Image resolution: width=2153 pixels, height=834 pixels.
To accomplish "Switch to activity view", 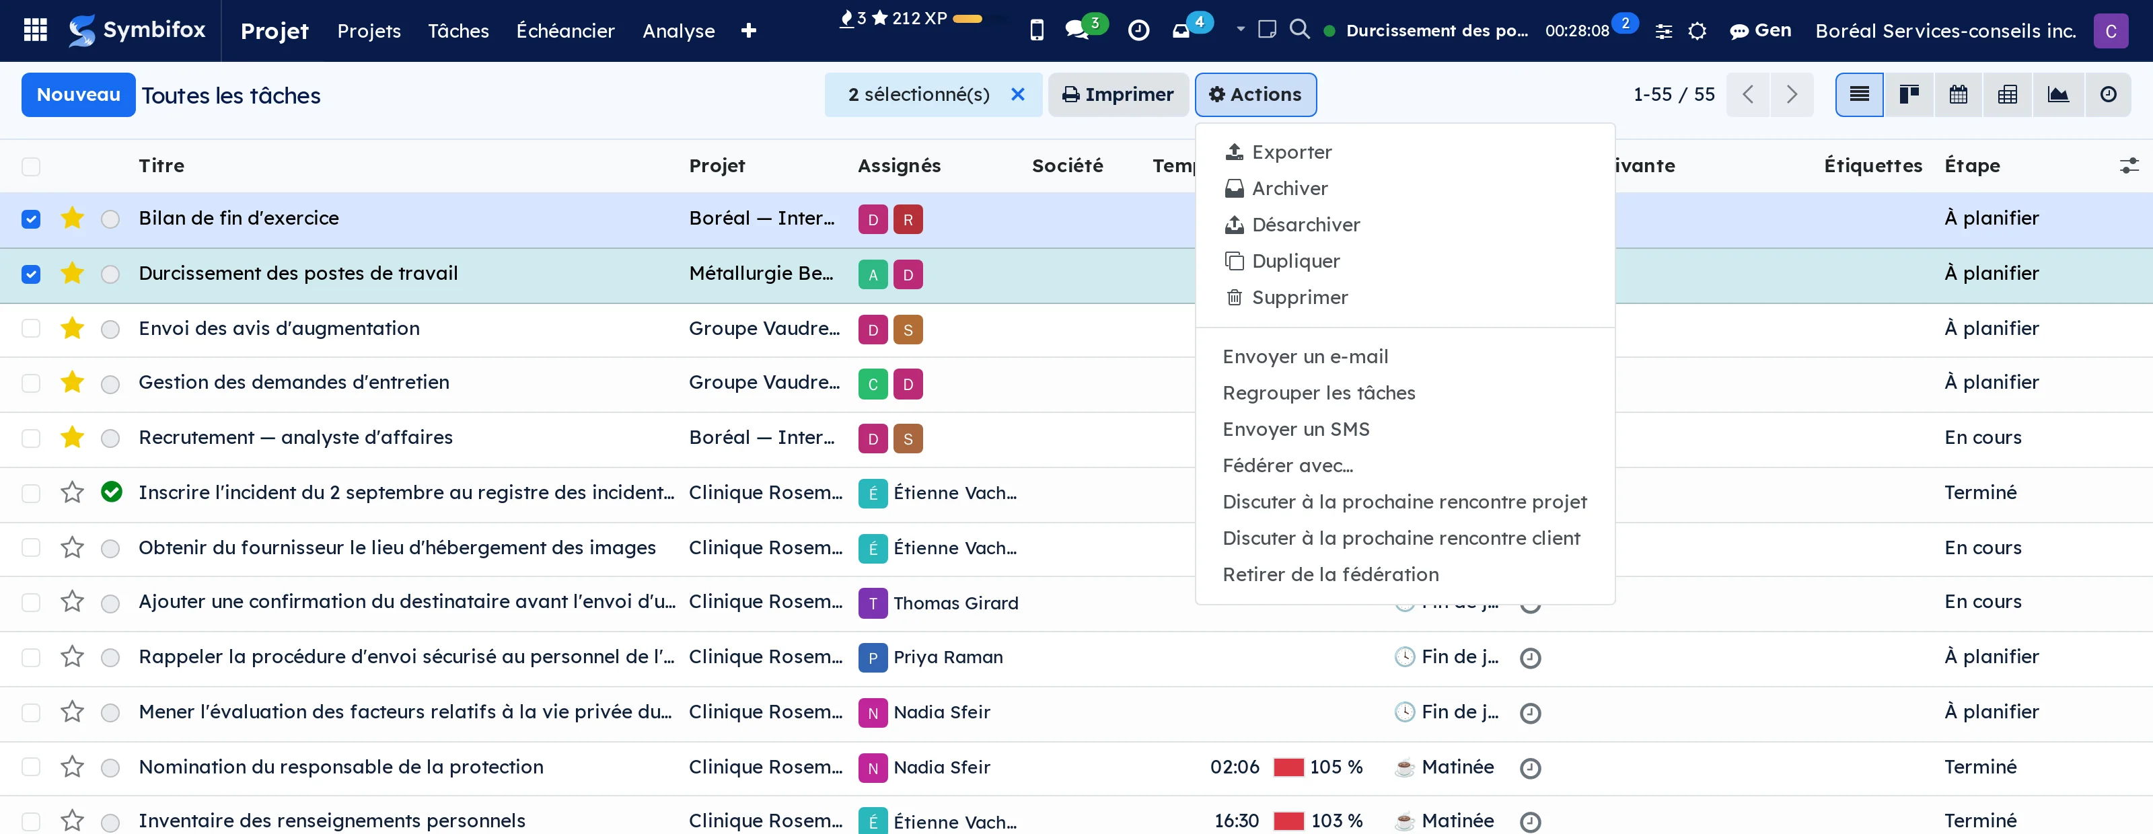I will (x=2108, y=94).
